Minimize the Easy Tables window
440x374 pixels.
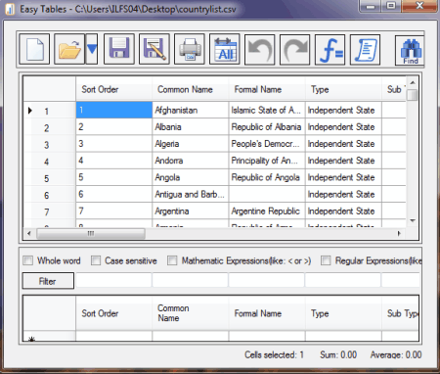[x=371, y=6]
